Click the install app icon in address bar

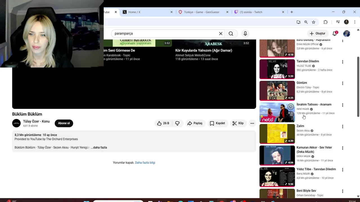[298, 22]
